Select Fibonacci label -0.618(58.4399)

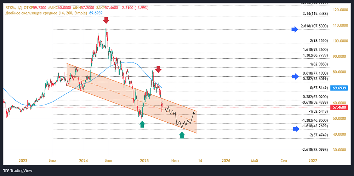point(315,102)
